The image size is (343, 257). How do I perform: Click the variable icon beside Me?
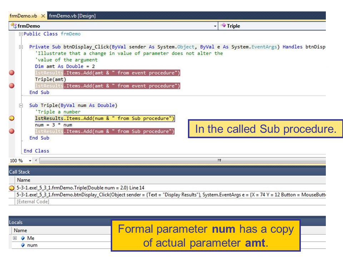(23, 238)
